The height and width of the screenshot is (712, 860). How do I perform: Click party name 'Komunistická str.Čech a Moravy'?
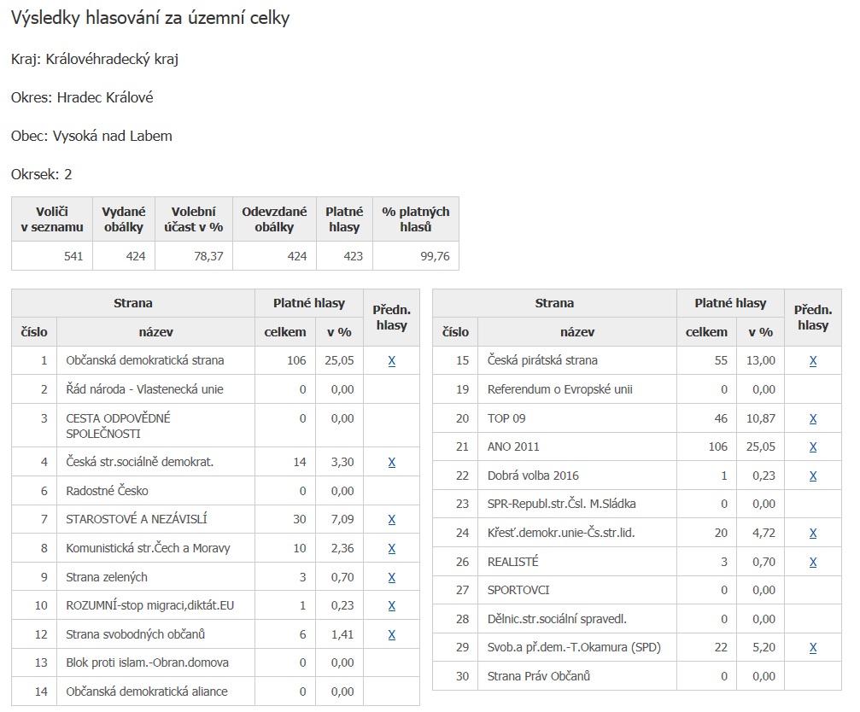148,548
